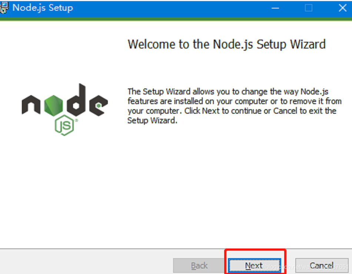Click the Node.js logo image
352x274 pixels.
coord(64,110)
